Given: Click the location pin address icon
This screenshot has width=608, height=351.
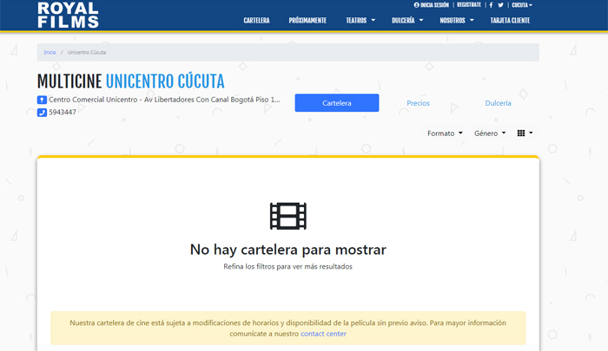Looking at the screenshot, I should pyautogui.click(x=42, y=101).
